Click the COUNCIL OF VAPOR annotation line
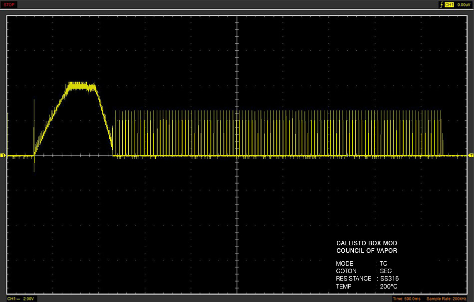 (367, 250)
